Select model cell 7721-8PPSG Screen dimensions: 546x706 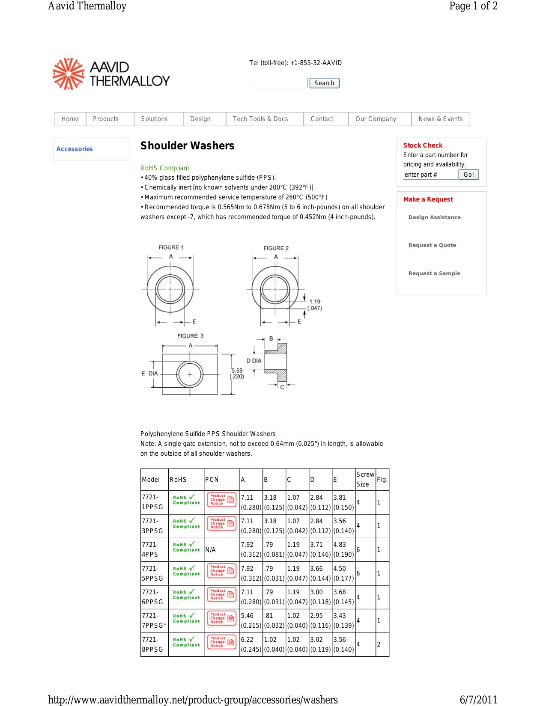click(155, 644)
